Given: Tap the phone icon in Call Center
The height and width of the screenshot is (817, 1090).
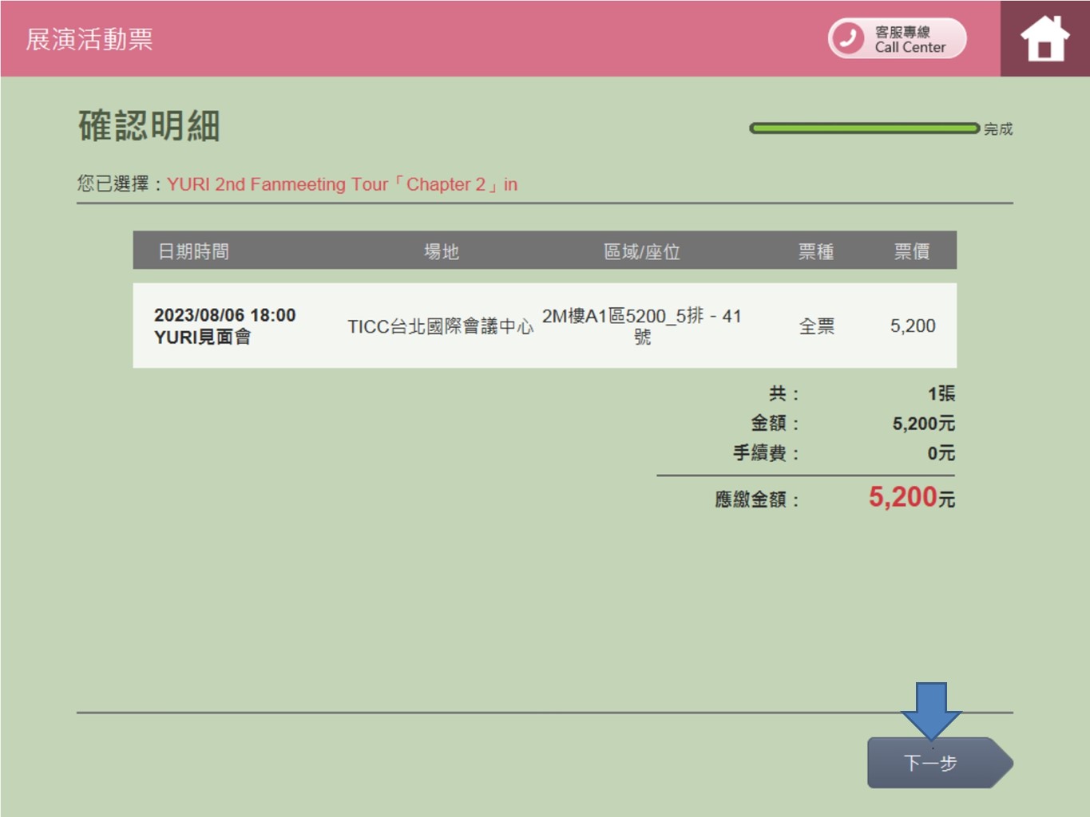Looking at the screenshot, I should [x=848, y=38].
